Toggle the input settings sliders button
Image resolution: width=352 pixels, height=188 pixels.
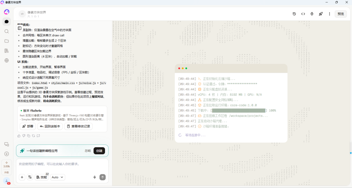pyautogui.click(x=30, y=177)
